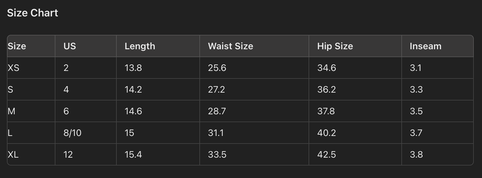The height and width of the screenshot is (178, 482).
Task: Select the Inseam column header
Action: 425,46
